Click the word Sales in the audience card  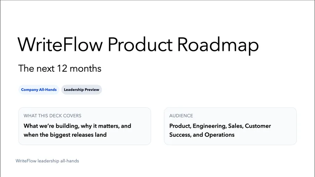[x=235, y=126]
